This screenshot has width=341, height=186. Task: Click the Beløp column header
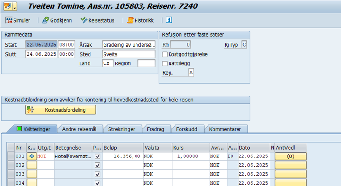[x=123, y=147]
